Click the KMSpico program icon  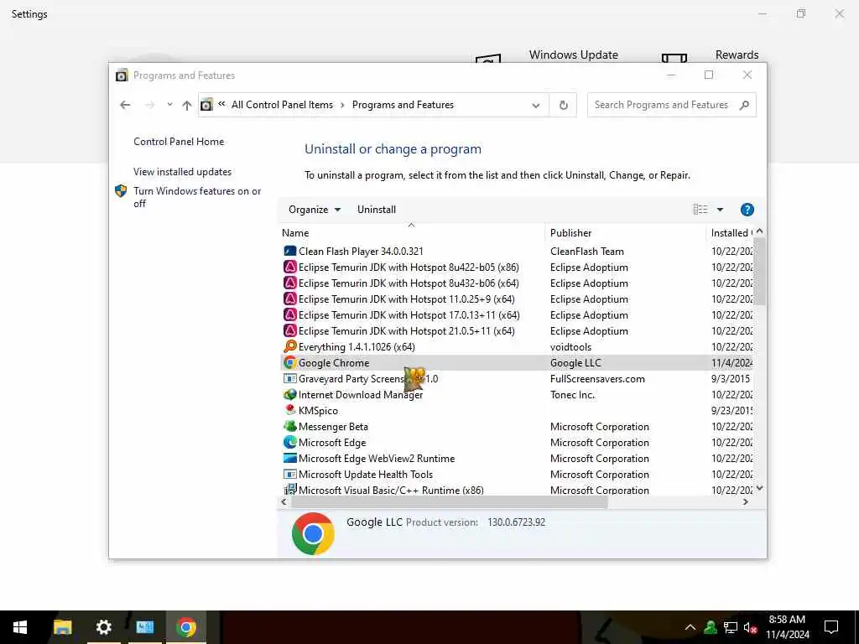[289, 410]
